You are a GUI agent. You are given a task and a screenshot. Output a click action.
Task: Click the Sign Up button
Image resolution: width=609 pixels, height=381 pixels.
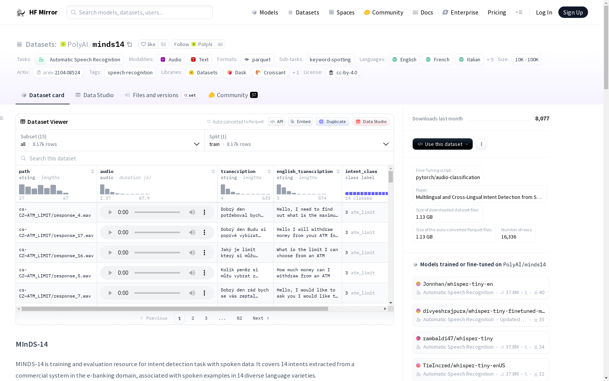(x=573, y=12)
